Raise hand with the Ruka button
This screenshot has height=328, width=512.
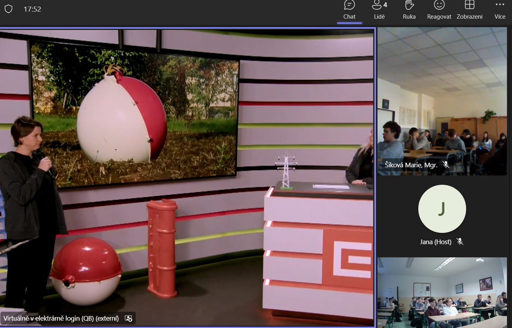[x=409, y=10]
